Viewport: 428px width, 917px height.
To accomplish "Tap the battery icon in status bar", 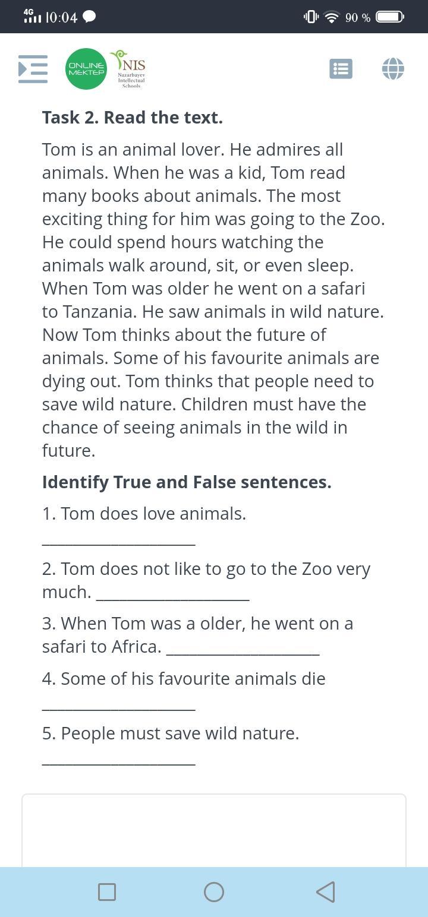I will pyautogui.click(x=389, y=17).
